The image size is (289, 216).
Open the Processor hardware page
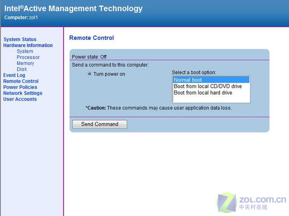(x=28, y=57)
